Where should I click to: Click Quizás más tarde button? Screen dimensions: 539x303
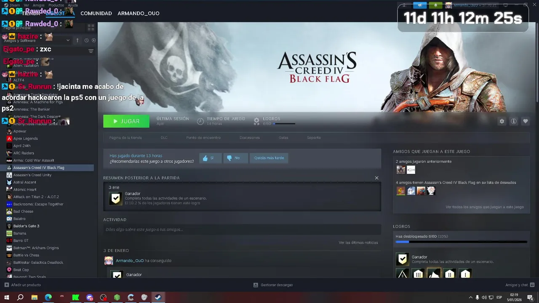[x=269, y=158]
